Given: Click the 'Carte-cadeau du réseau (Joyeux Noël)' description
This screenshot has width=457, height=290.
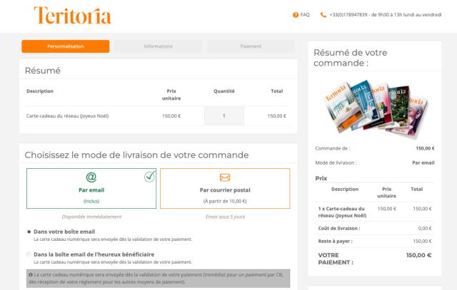Looking at the screenshot, I should click(x=67, y=115).
